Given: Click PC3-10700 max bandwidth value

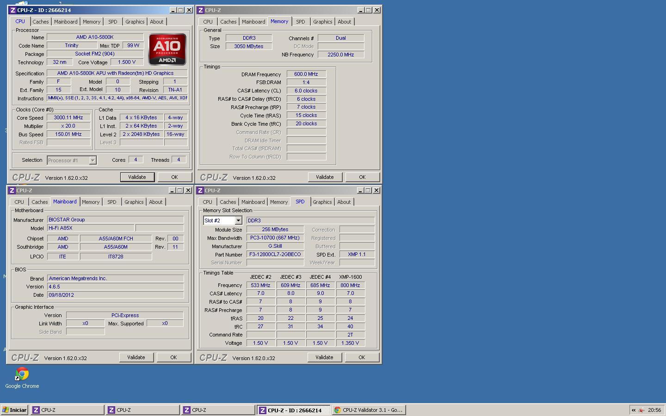Looking at the screenshot, I should click(275, 238).
